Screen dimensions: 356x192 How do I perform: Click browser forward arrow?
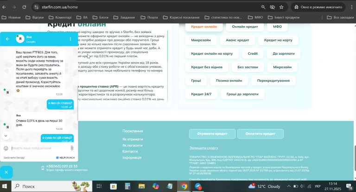coord(14,7)
